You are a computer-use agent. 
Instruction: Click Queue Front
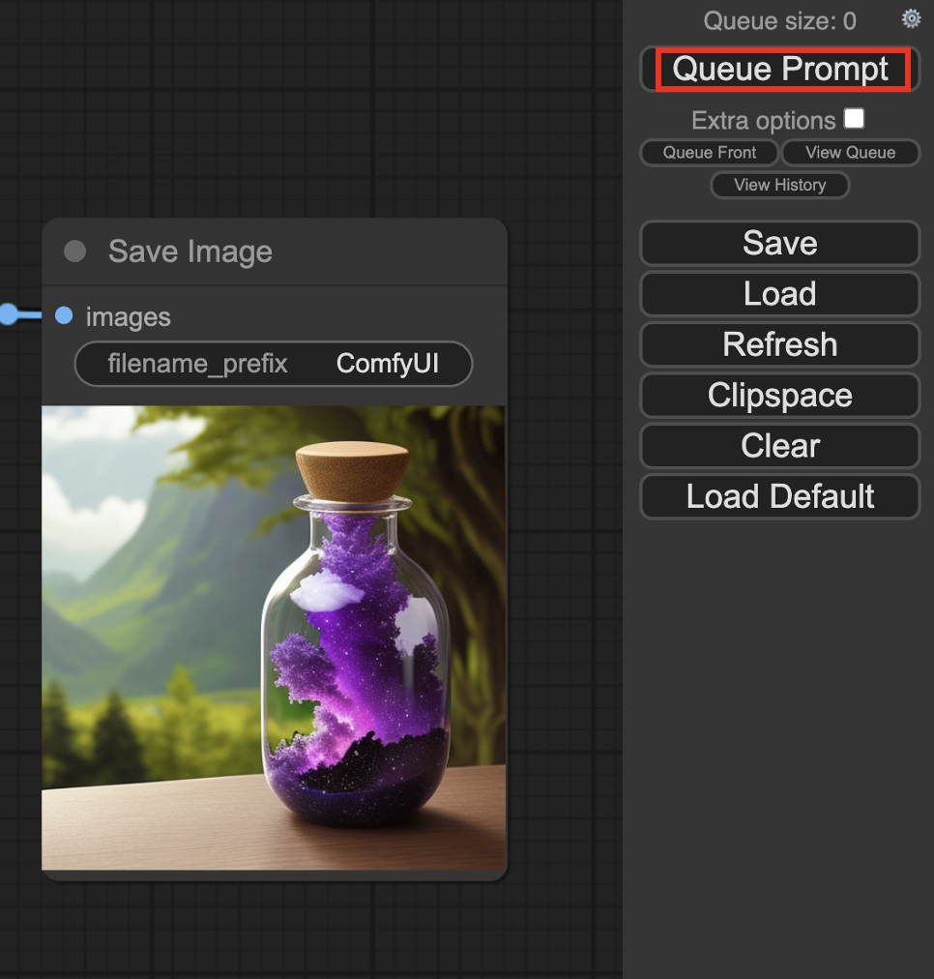710,152
